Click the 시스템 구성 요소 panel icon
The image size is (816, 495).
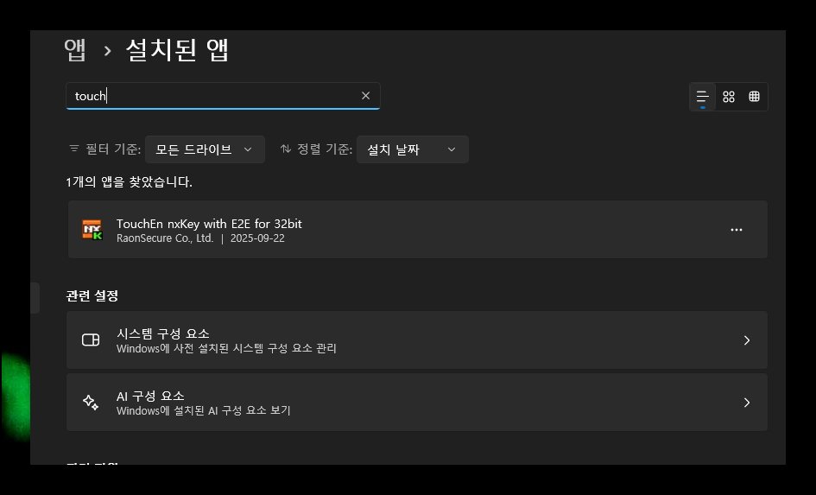(x=91, y=340)
